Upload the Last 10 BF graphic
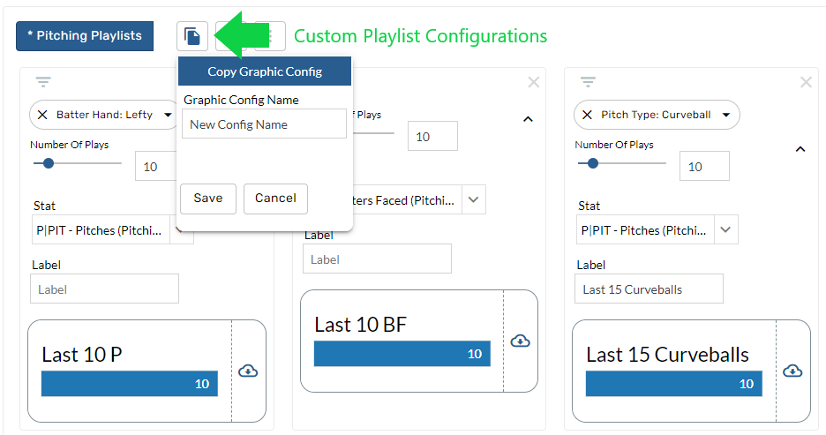The width and height of the screenshot is (826, 435). [520, 341]
